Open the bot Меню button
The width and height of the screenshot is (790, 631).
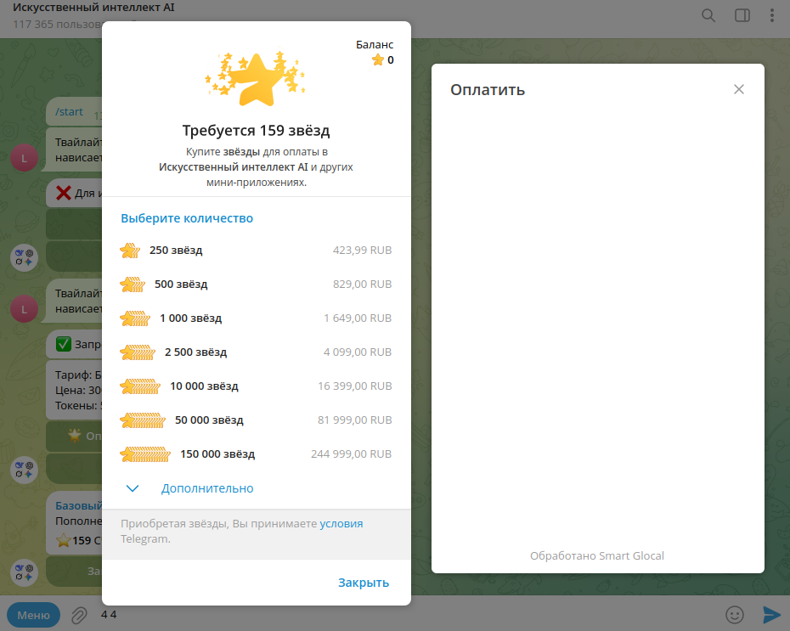point(33,615)
